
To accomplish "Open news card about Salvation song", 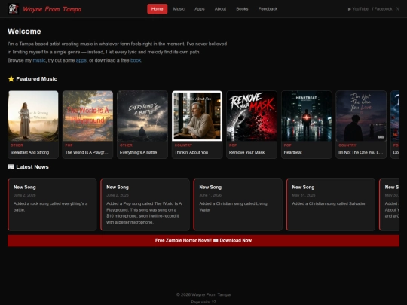I will pyautogui.click(x=331, y=205).
